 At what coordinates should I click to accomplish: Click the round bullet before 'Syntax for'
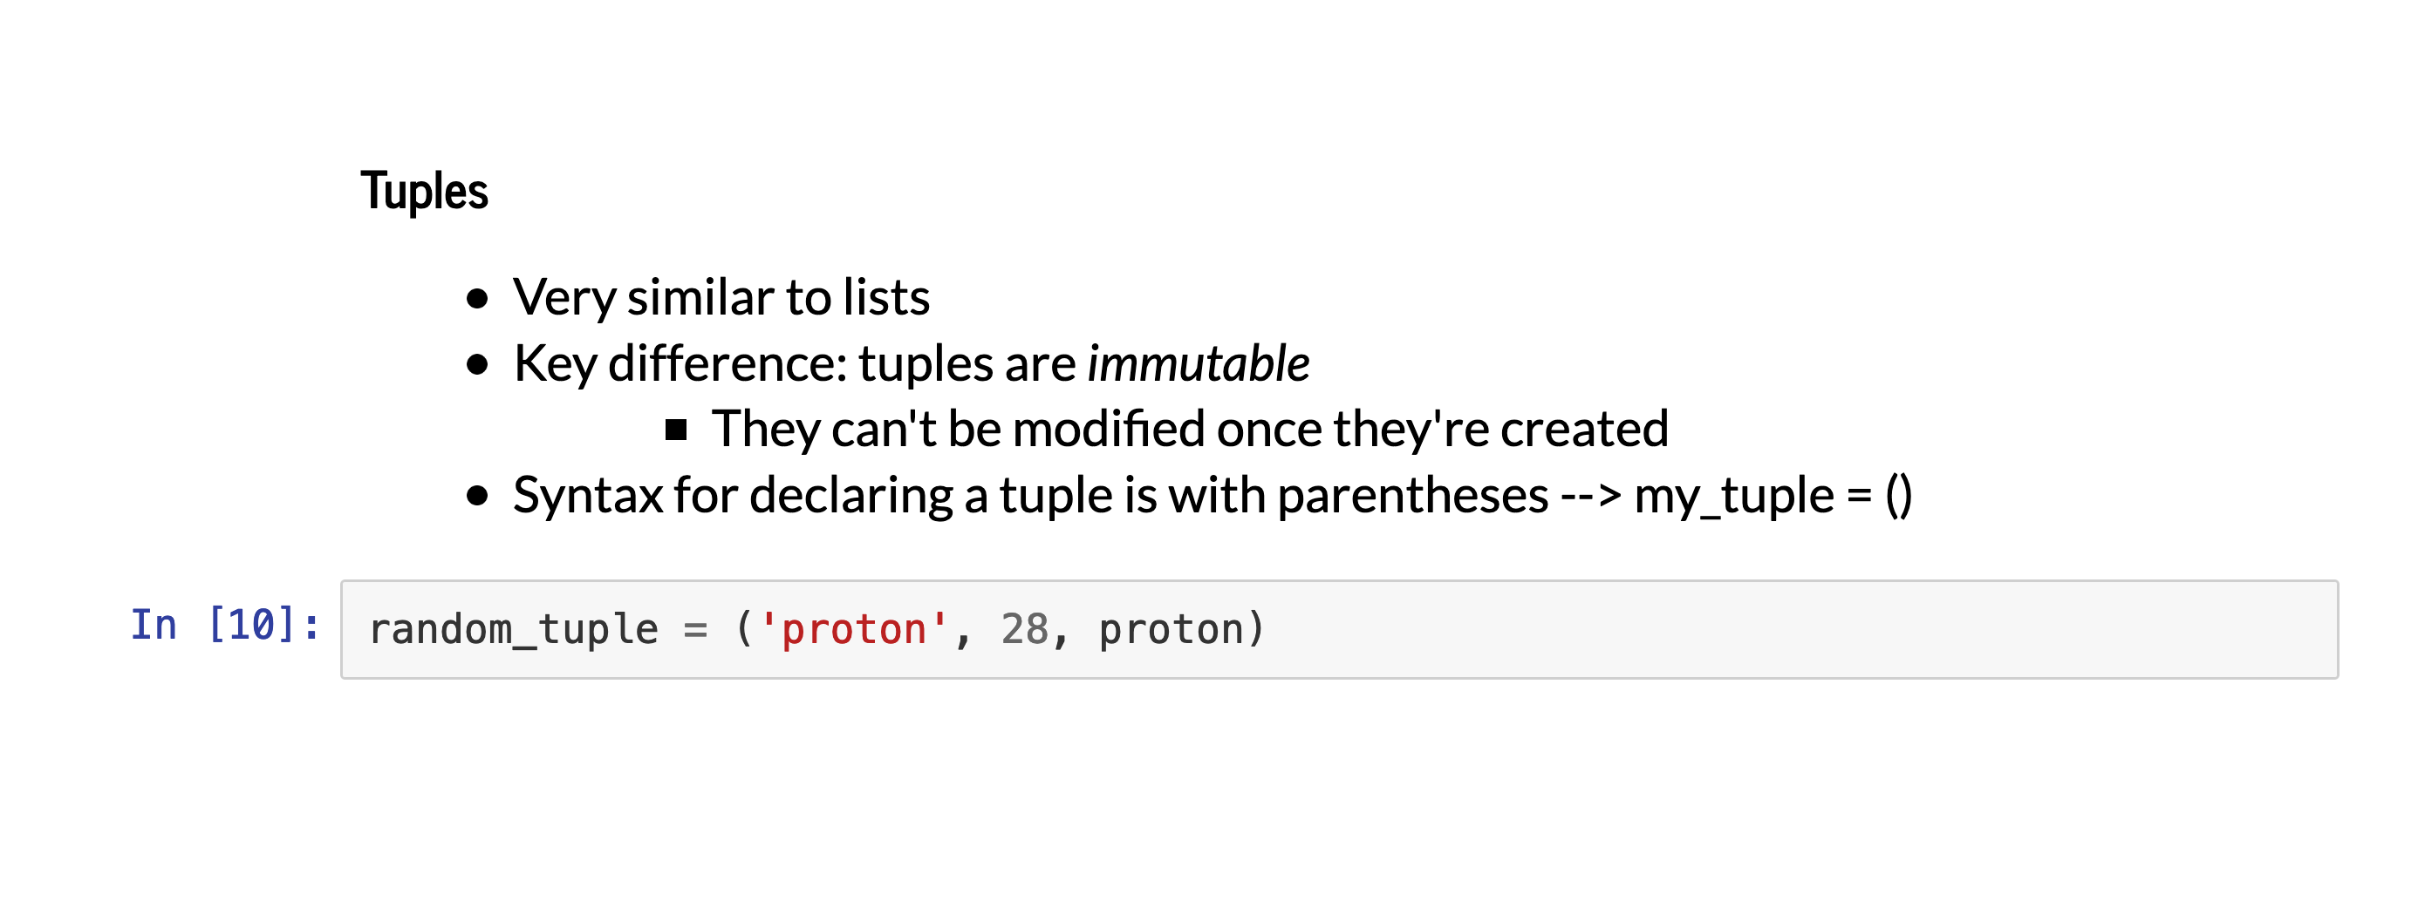477,496
